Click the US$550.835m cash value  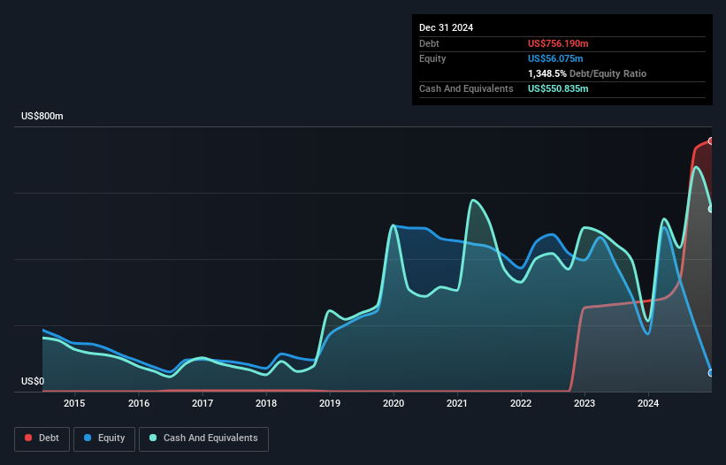(558, 88)
